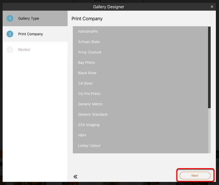Viewport: 219px width, 185px height.
Task: Pick CG Pro Prints
Action: pos(140,94)
